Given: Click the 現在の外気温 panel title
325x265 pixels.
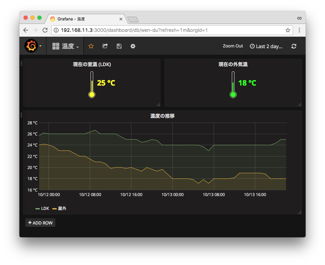Looking at the screenshot, I should [233, 64].
